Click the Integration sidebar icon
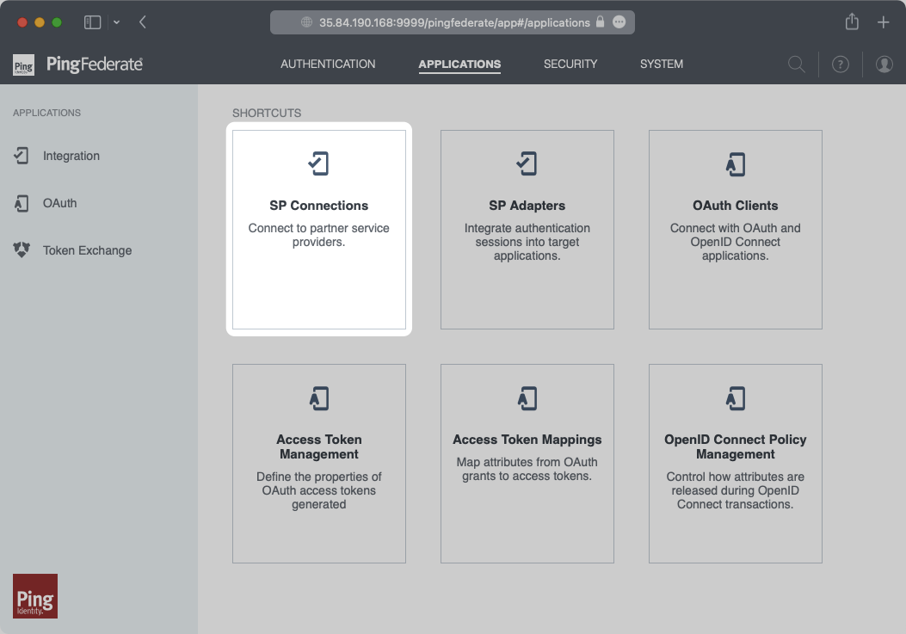906x634 pixels. pyautogui.click(x=22, y=156)
